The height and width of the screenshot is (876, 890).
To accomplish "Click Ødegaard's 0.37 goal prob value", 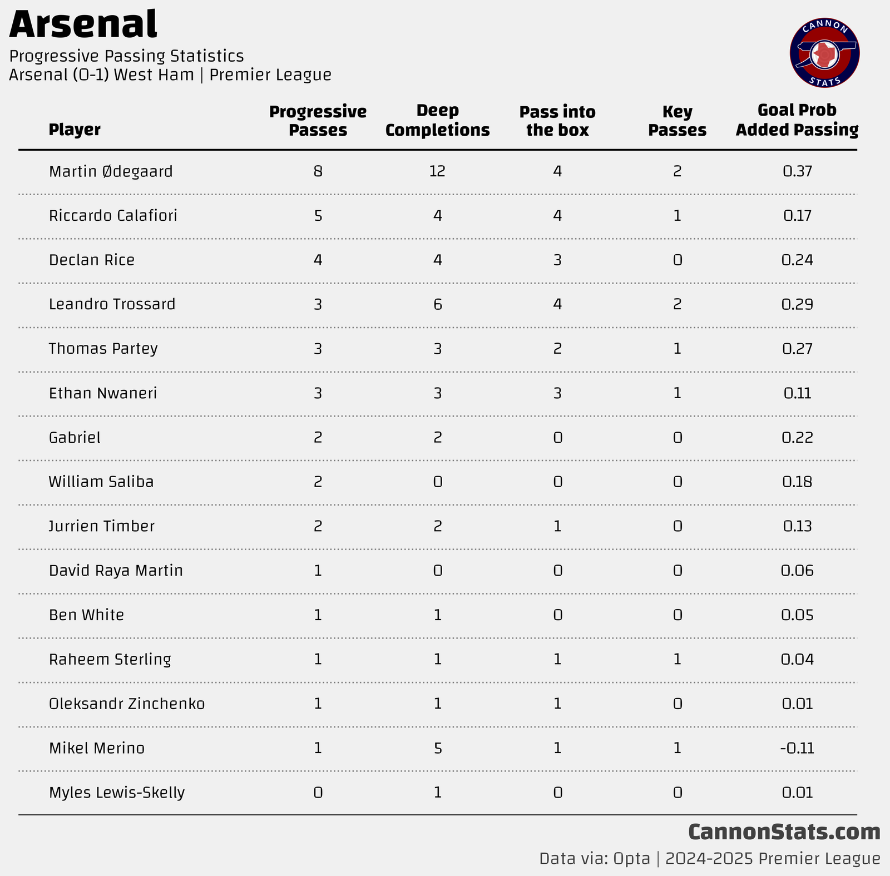I will tap(797, 171).
